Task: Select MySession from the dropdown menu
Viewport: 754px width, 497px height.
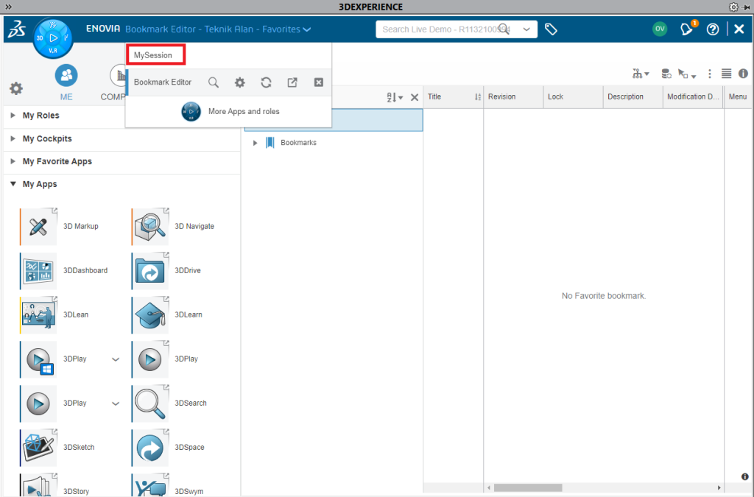Action: 155,55
